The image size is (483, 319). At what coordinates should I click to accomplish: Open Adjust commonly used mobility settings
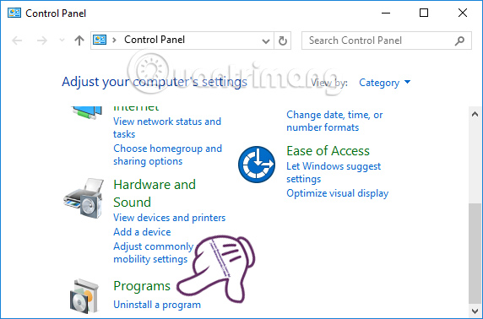(154, 252)
